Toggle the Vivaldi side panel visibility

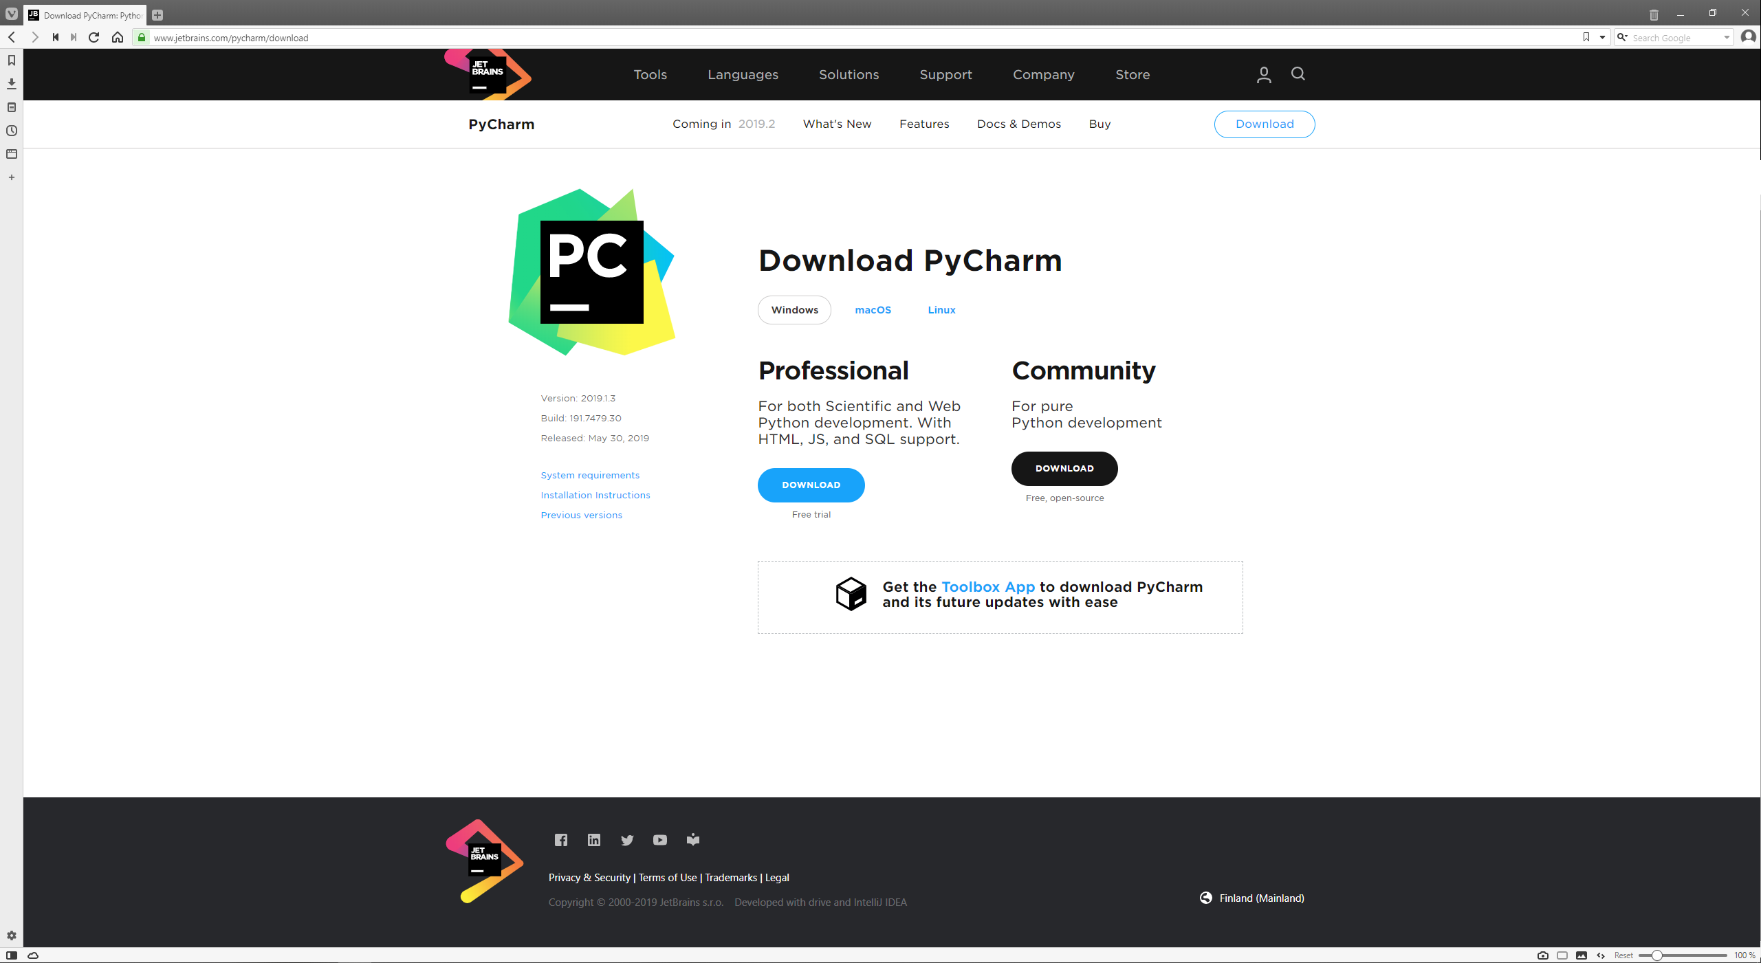pos(12,955)
